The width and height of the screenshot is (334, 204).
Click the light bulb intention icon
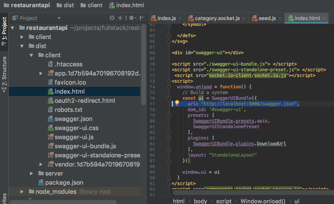(177, 103)
